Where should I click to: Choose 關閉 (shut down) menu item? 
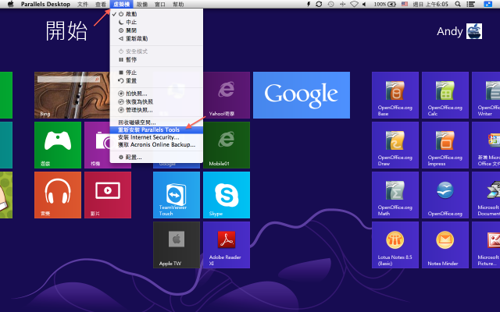click(x=156, y=30)
